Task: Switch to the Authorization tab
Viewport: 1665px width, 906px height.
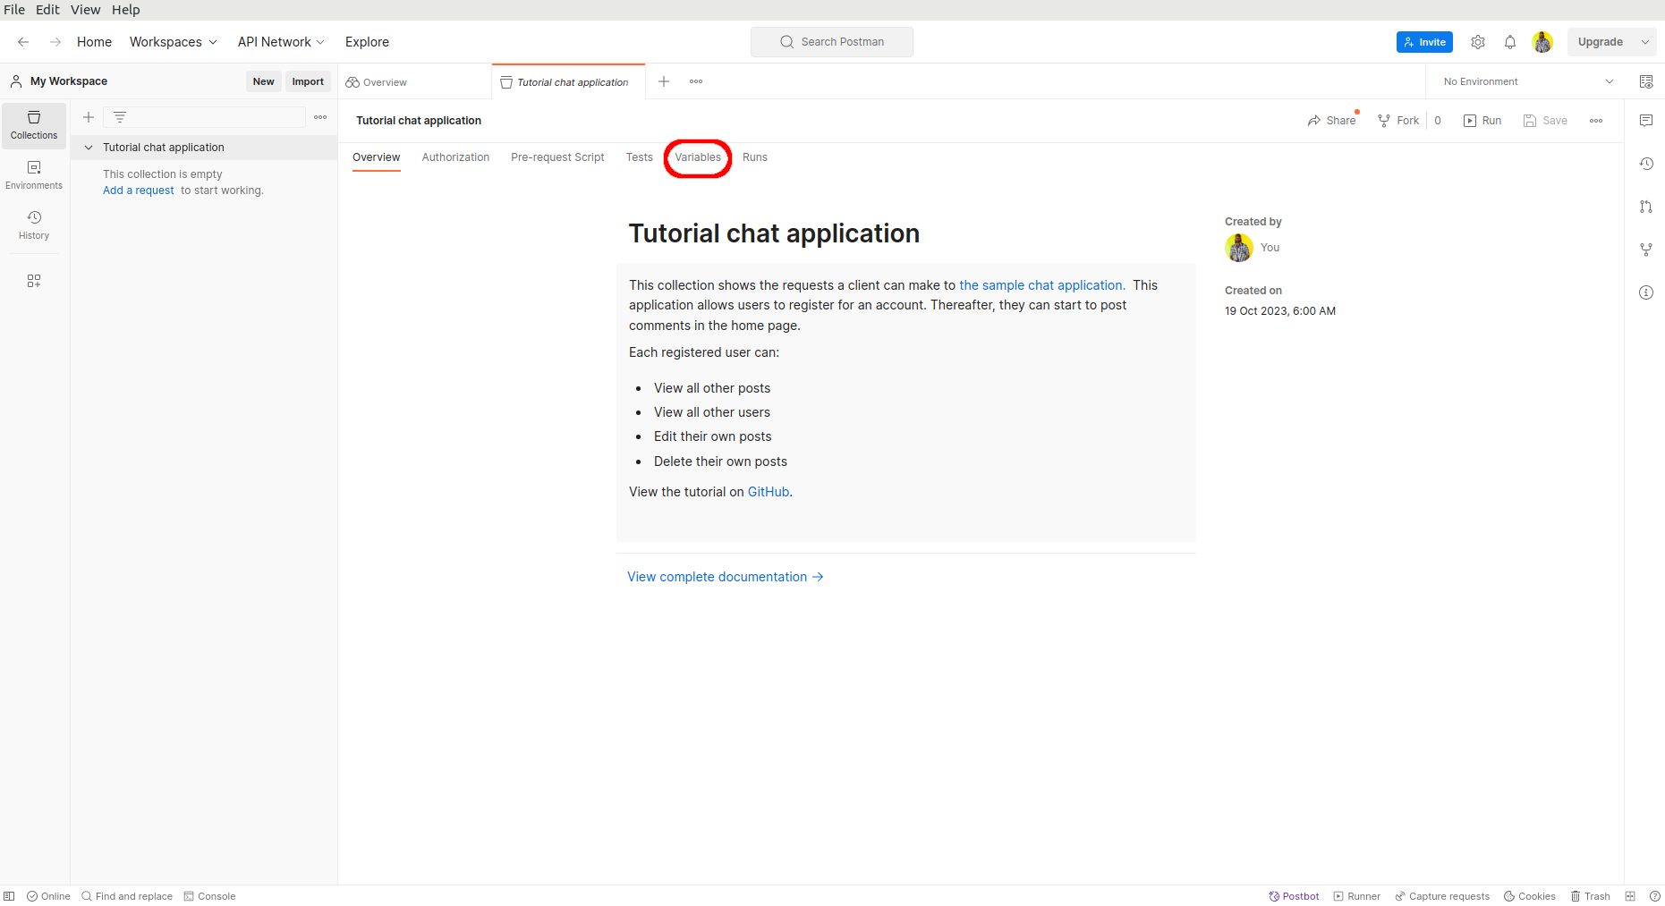Action: coord(455,157)
